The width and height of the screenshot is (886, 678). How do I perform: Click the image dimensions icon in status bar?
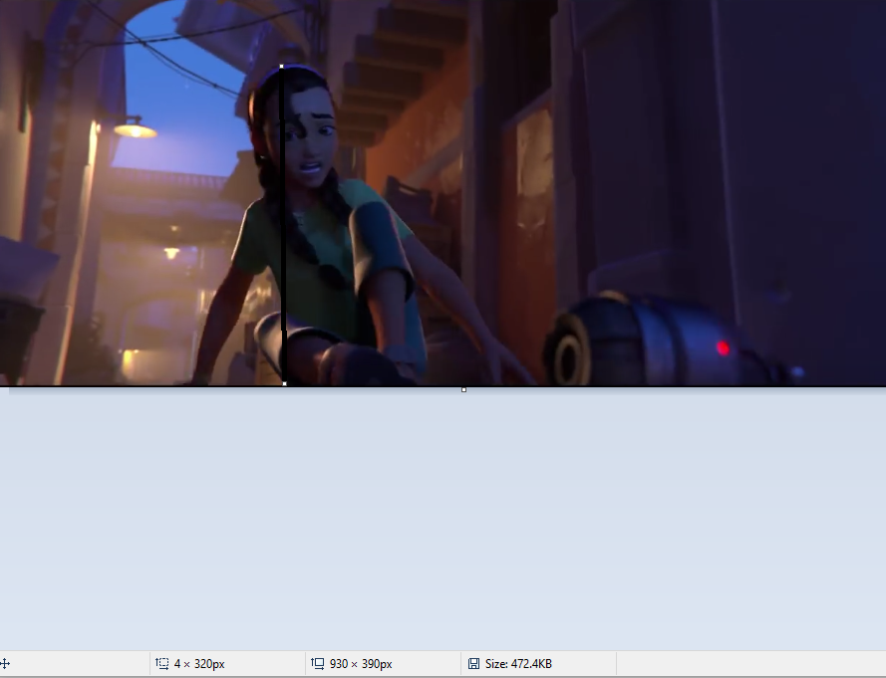(x=318, y=664)
